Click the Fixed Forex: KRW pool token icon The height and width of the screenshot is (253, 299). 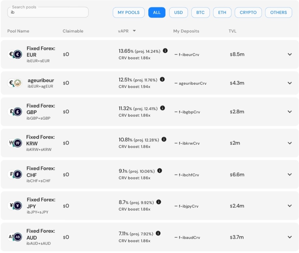pyautogui.click(x=15, y=143)
